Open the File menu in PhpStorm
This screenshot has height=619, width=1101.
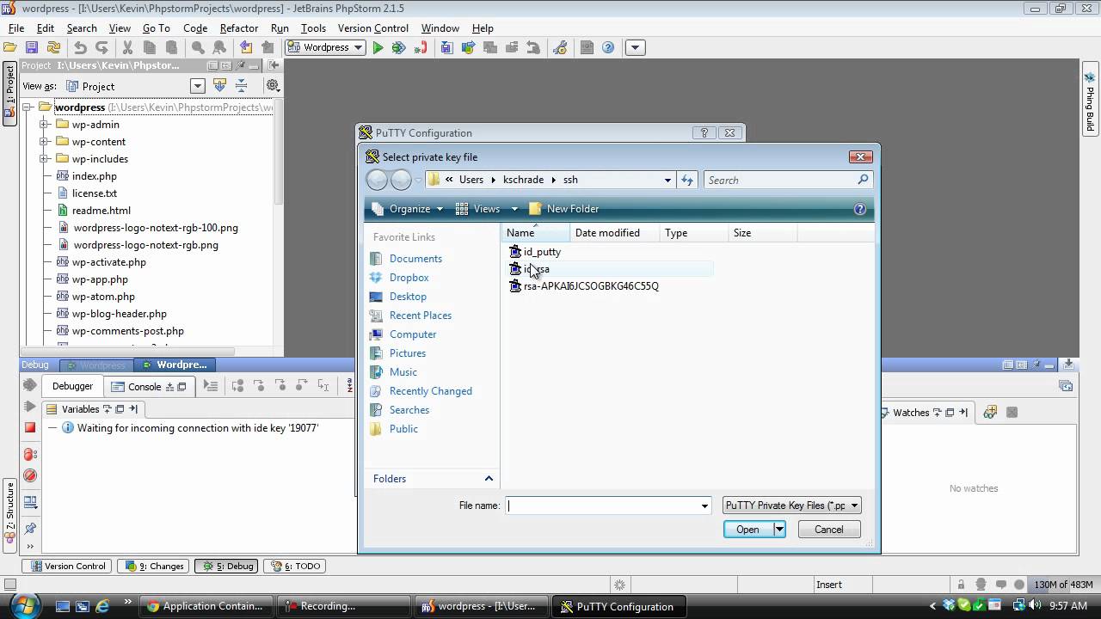(16, 28)
